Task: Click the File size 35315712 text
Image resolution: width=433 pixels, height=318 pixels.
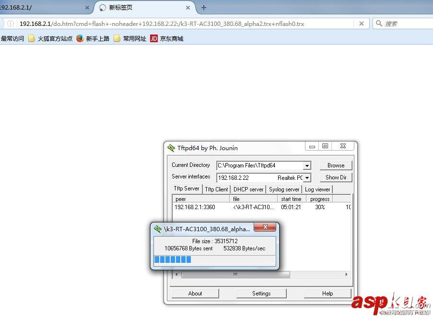Action: point(215,241)
